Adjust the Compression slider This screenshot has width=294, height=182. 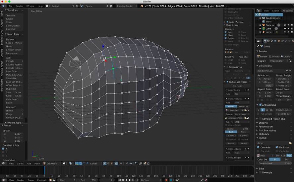tap(274, 163)
